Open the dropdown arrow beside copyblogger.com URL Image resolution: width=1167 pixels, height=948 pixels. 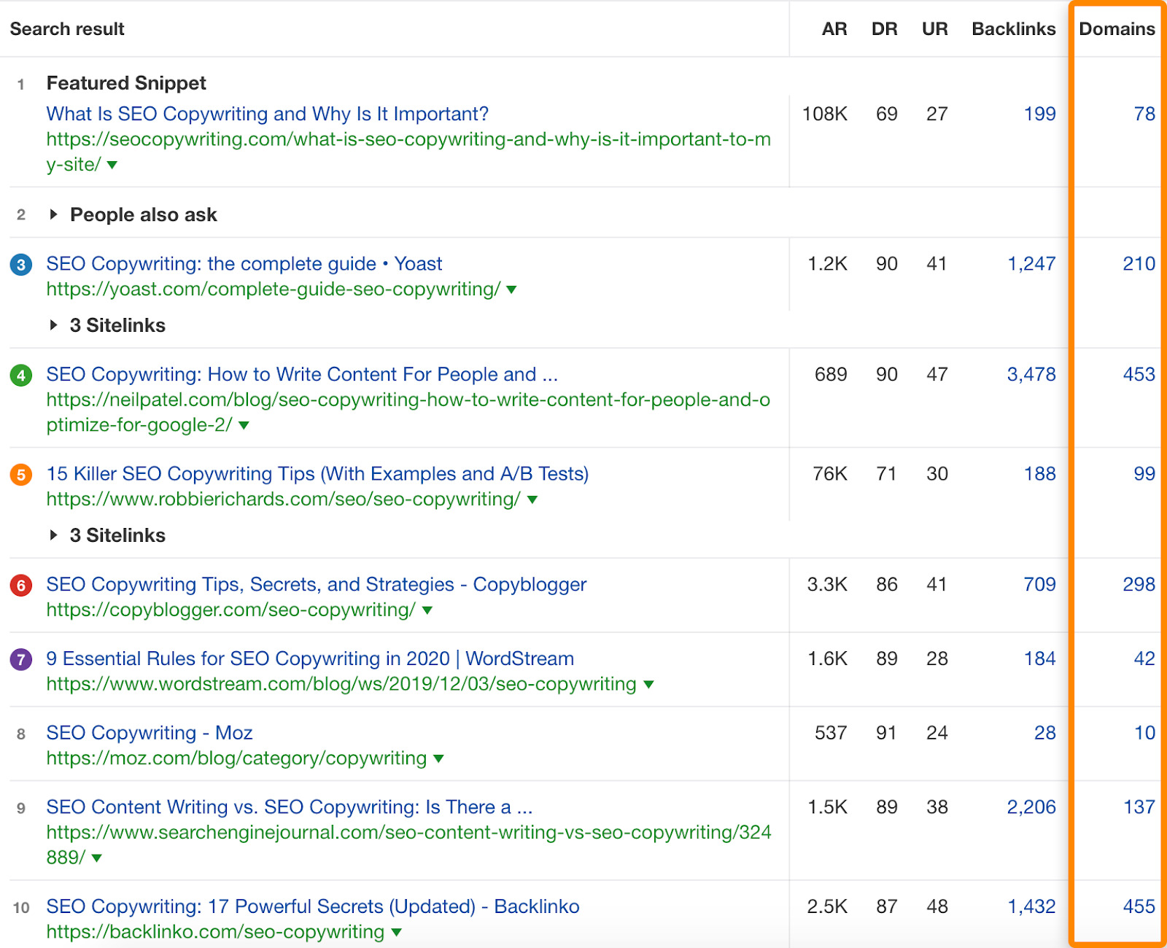(427, 611)
